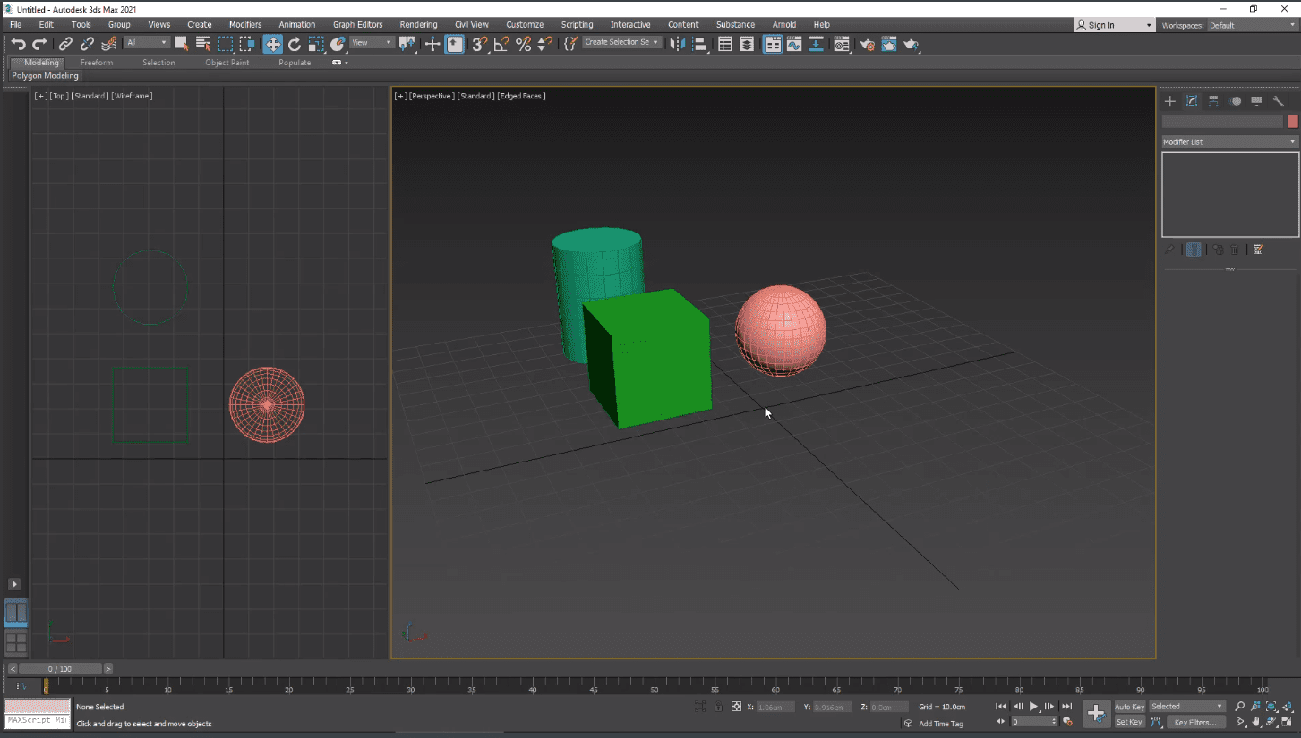Image resolution: width=1301 pixels, height=738 pixels.
Task: Open the Create tab in the command panel
Action: click(1169, 101)
